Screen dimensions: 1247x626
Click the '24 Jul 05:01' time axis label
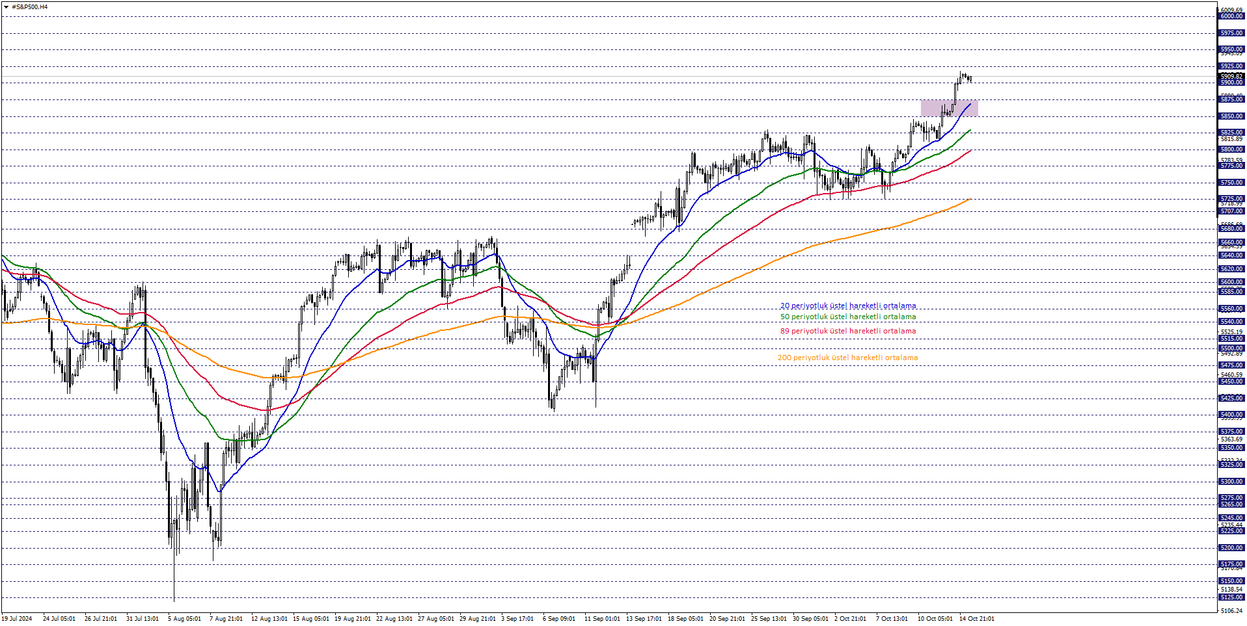click(59, 619)
